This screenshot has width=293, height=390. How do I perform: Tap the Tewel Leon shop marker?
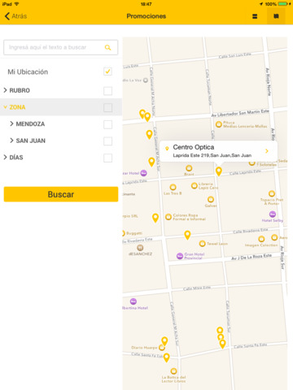point(203,244)
